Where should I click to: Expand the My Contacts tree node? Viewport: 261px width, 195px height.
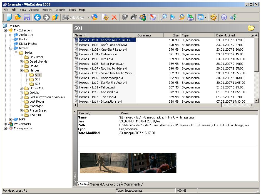[x=5, y=124]
